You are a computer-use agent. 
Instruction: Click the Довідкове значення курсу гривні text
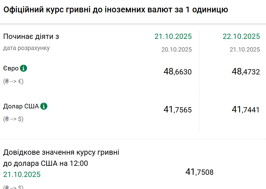[x=61, y=152]
